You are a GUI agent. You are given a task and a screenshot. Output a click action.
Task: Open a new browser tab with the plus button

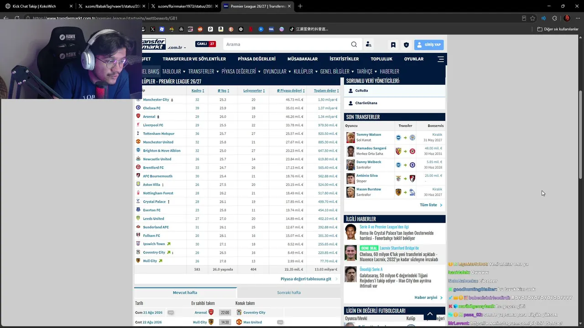tap(300, 6)
